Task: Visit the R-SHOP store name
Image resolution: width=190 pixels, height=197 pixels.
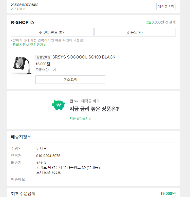Action: click(x=20, y=23)
